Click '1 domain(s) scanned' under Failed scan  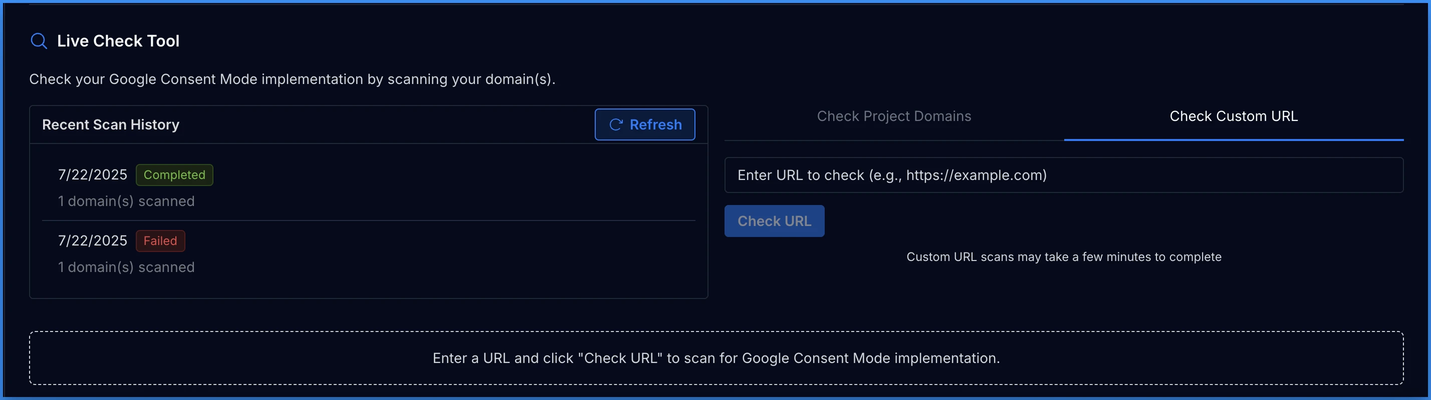pyautogui.click(x=126, y=267)
